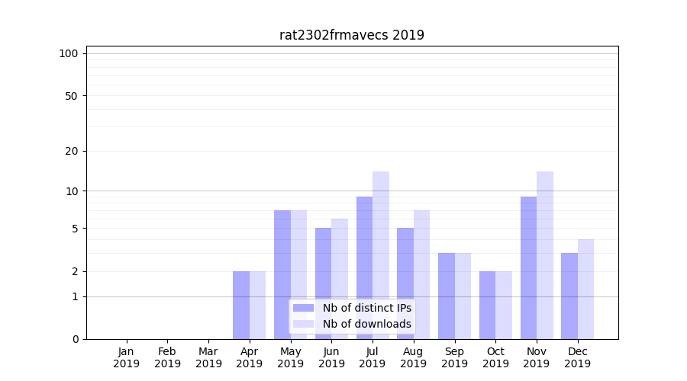The width and height of the screenshot is (687, 381).
Task: Select the November distinct IPs dark bar
Action: pos(528,267)
